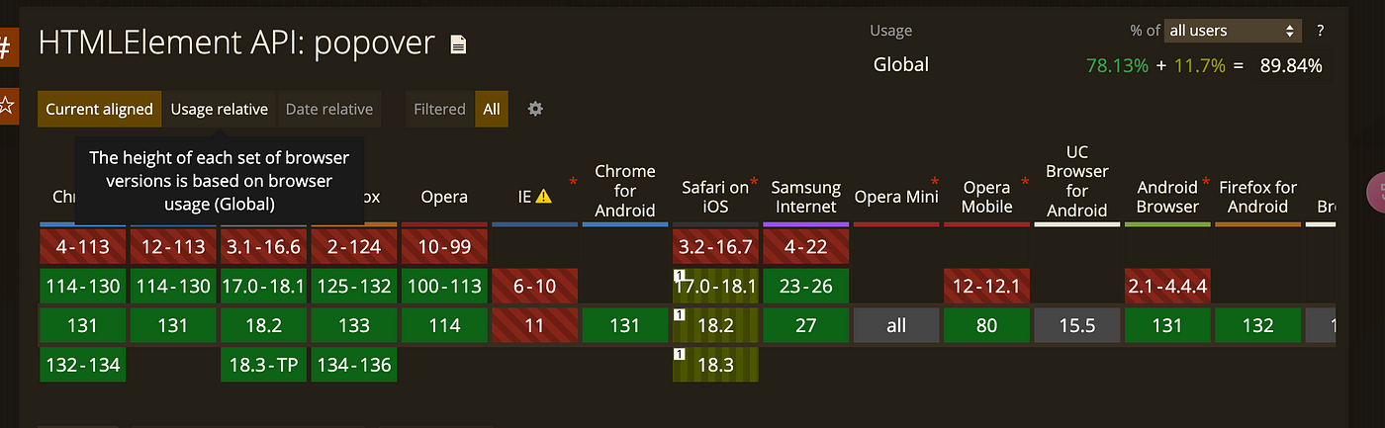This screenshot has height=428, width=1385.
Task: Open the settings gear icon
Action: [x=535, y=109]
